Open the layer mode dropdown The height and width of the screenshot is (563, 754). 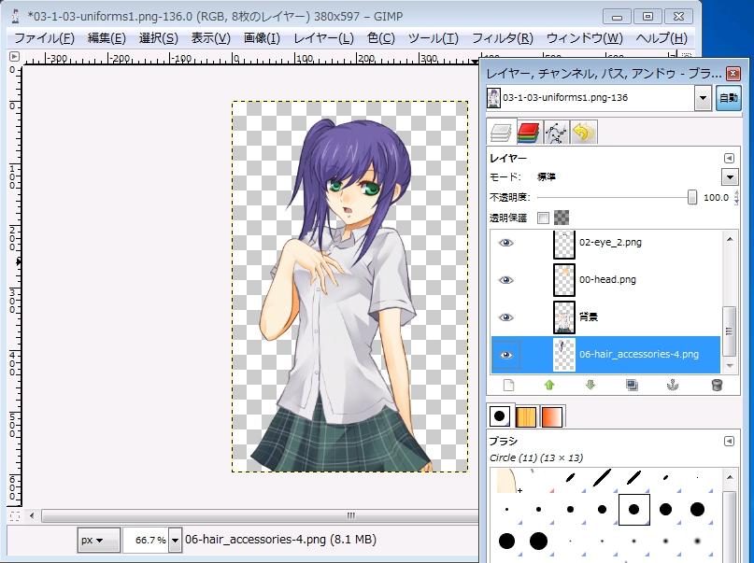pyautogui.click(x=730, y=177)
